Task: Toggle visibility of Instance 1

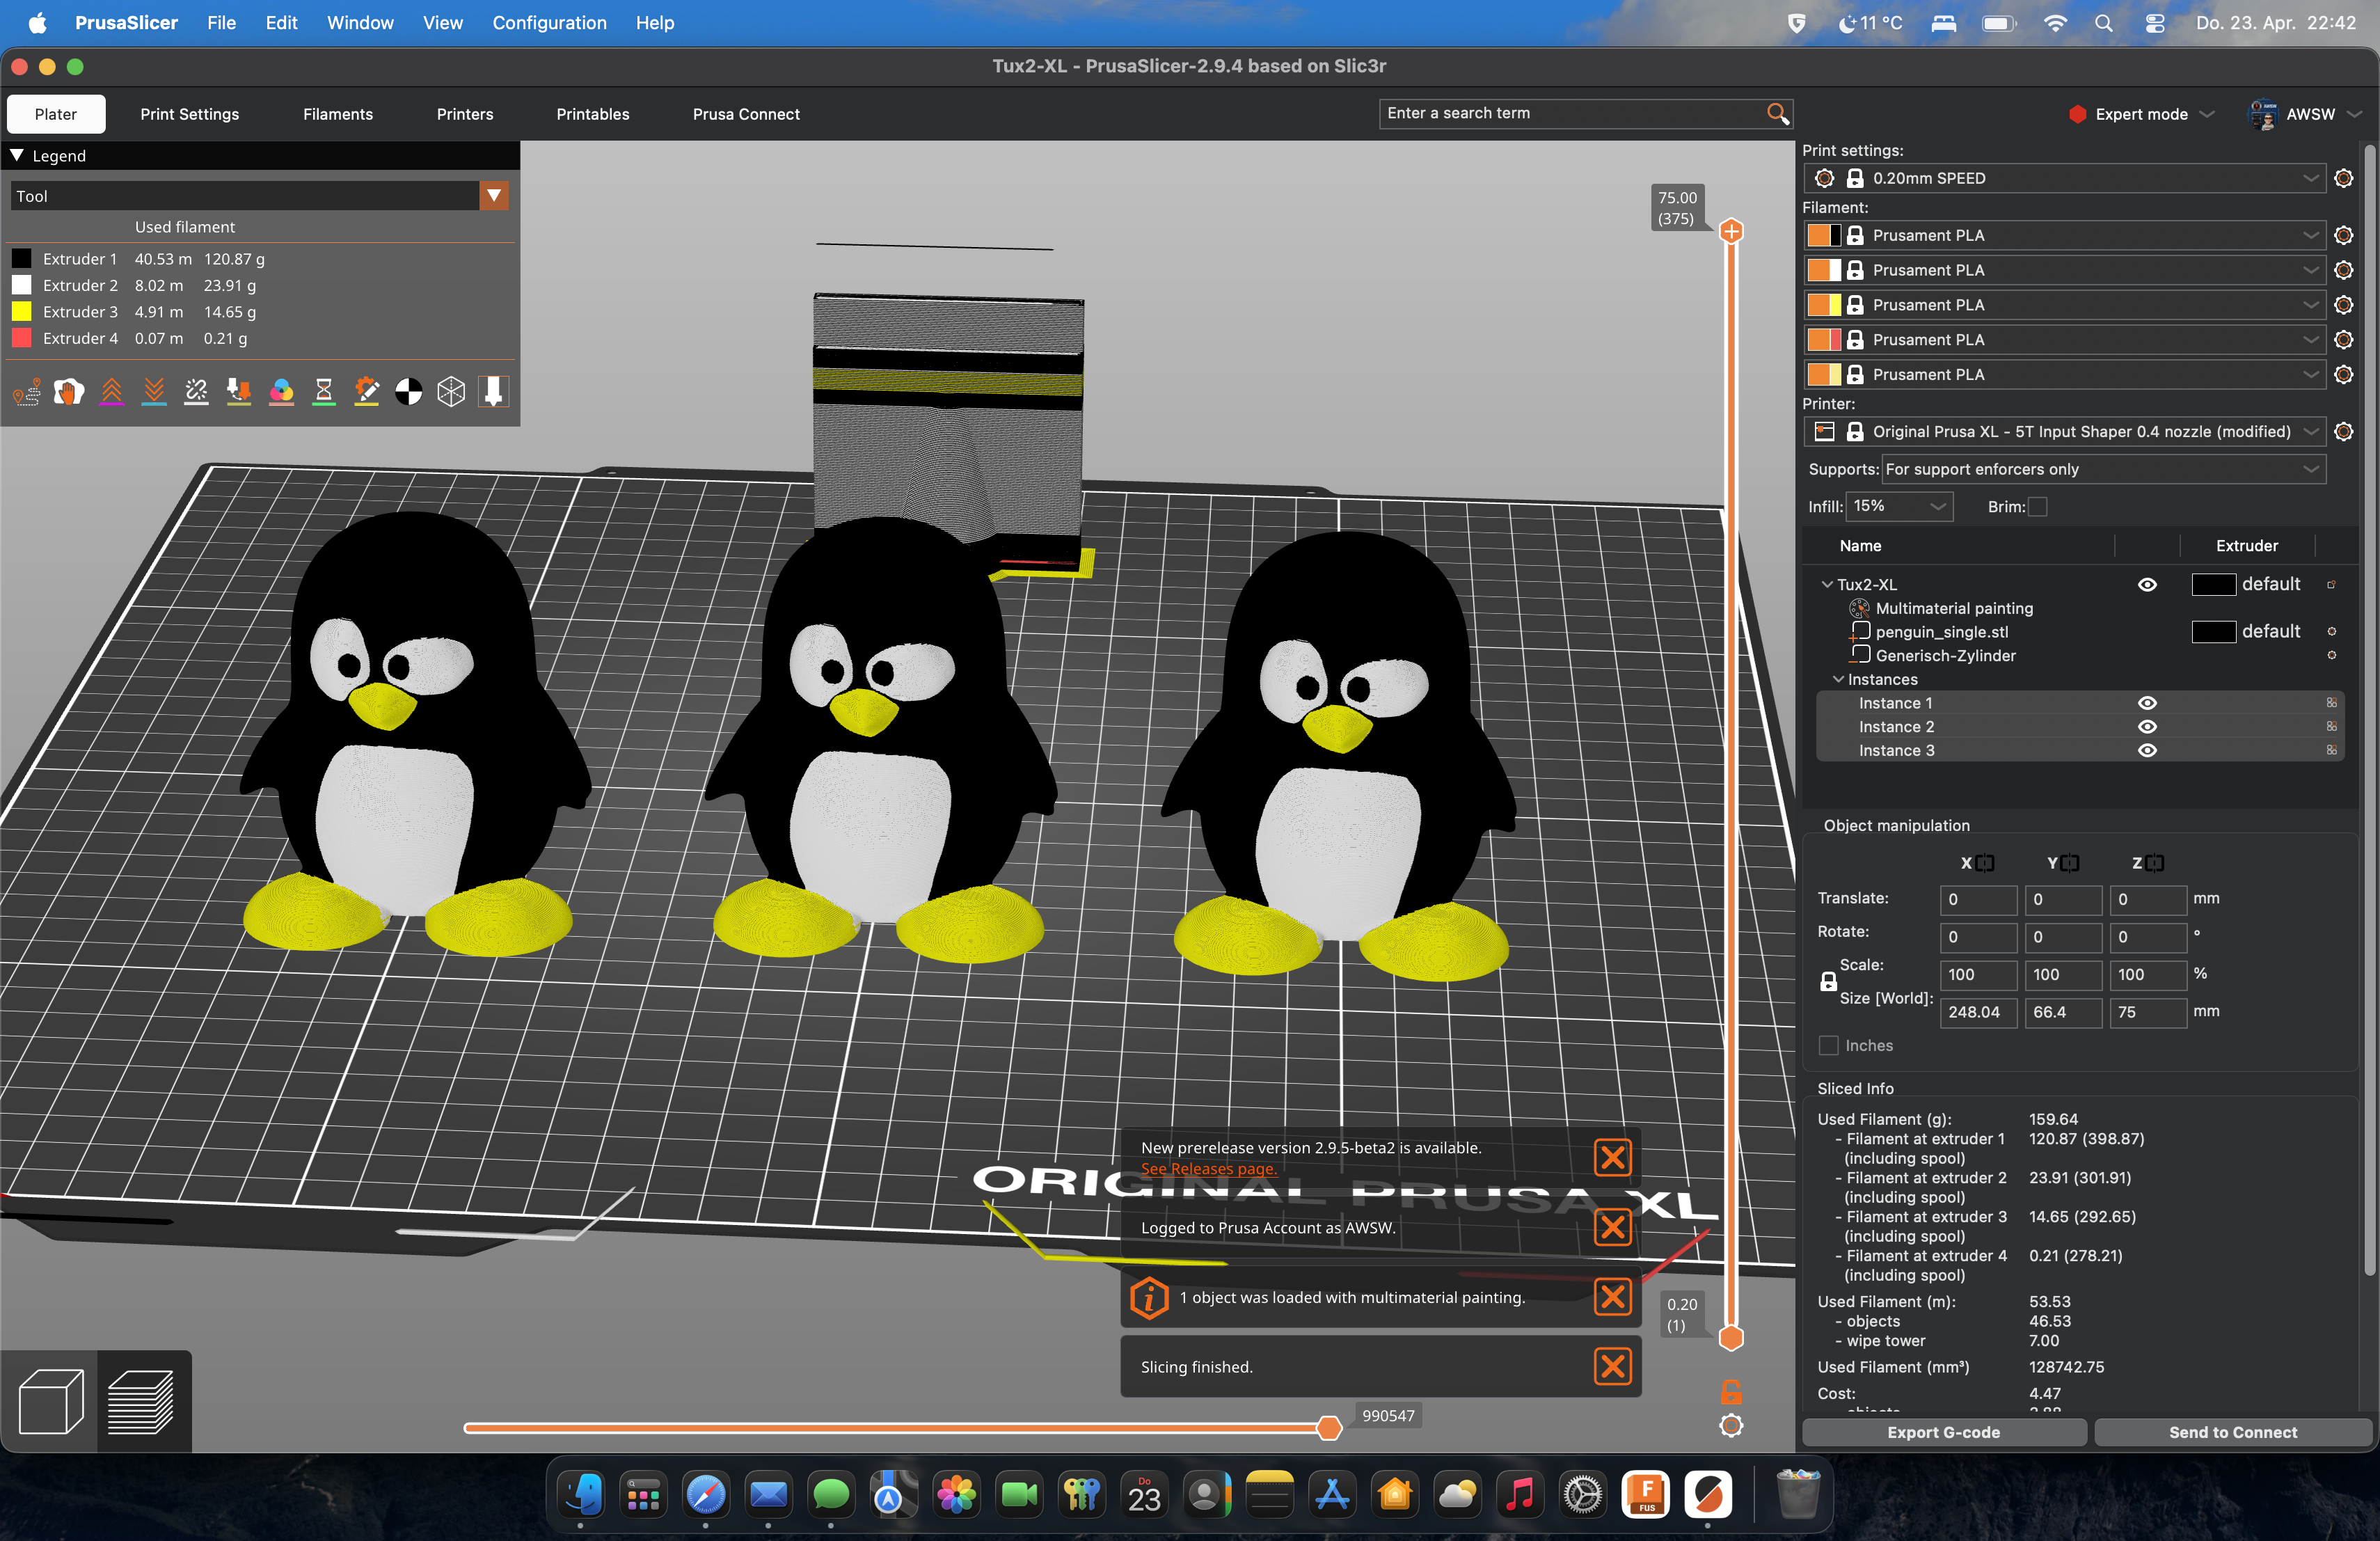Action: [2147, 703]
